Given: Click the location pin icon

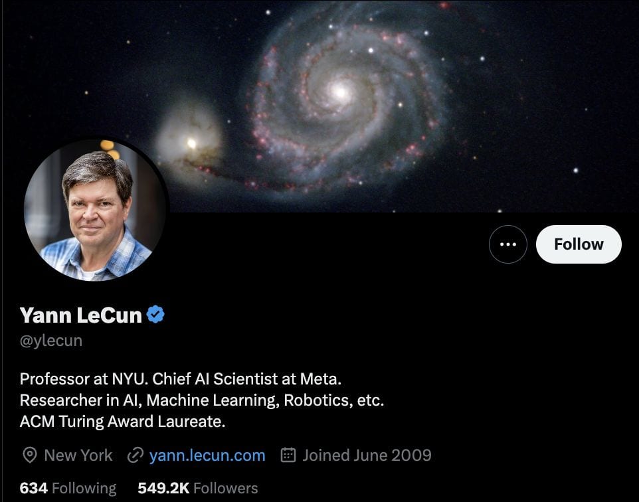Looking at the screenshot, I should (30, 455).
